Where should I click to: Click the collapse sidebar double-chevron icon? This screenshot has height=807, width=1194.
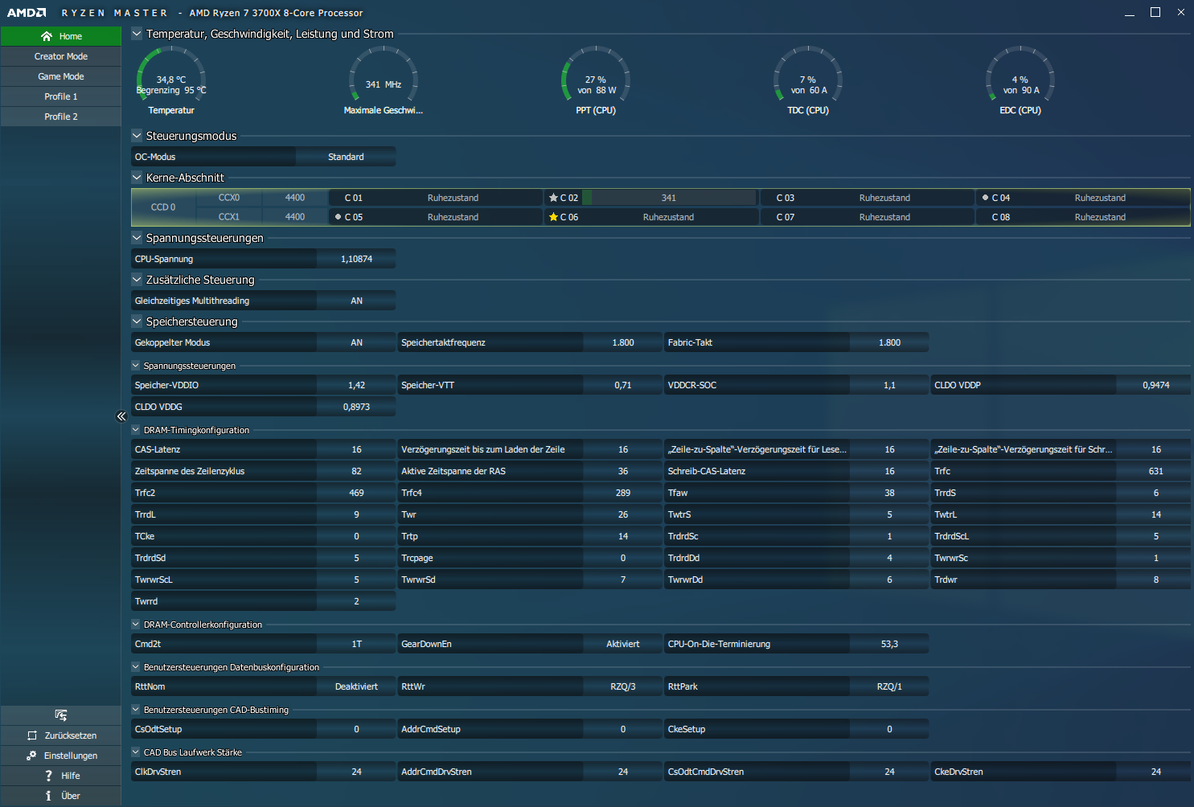coord(121,416)
